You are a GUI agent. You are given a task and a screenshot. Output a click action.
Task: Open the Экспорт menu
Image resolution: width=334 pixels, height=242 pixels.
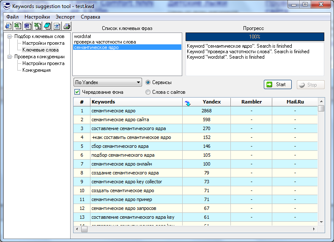65,17
